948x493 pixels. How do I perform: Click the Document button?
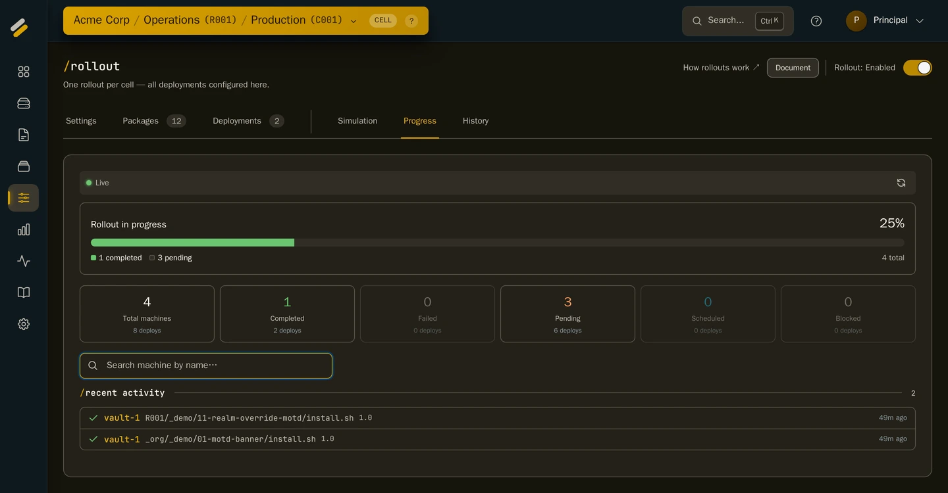(793, 68)
